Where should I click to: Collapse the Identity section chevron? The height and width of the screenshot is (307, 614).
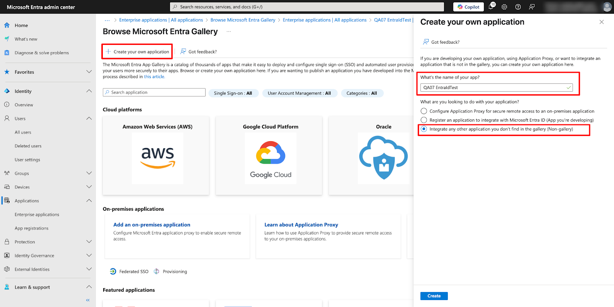tap(89, 91)
